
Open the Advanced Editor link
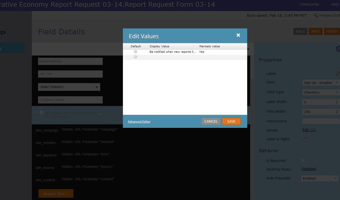point(139,121)
